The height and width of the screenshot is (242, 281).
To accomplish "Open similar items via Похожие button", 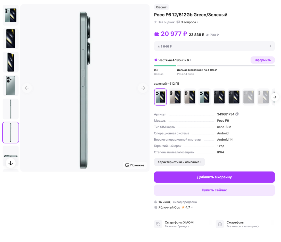I will 135,165.
